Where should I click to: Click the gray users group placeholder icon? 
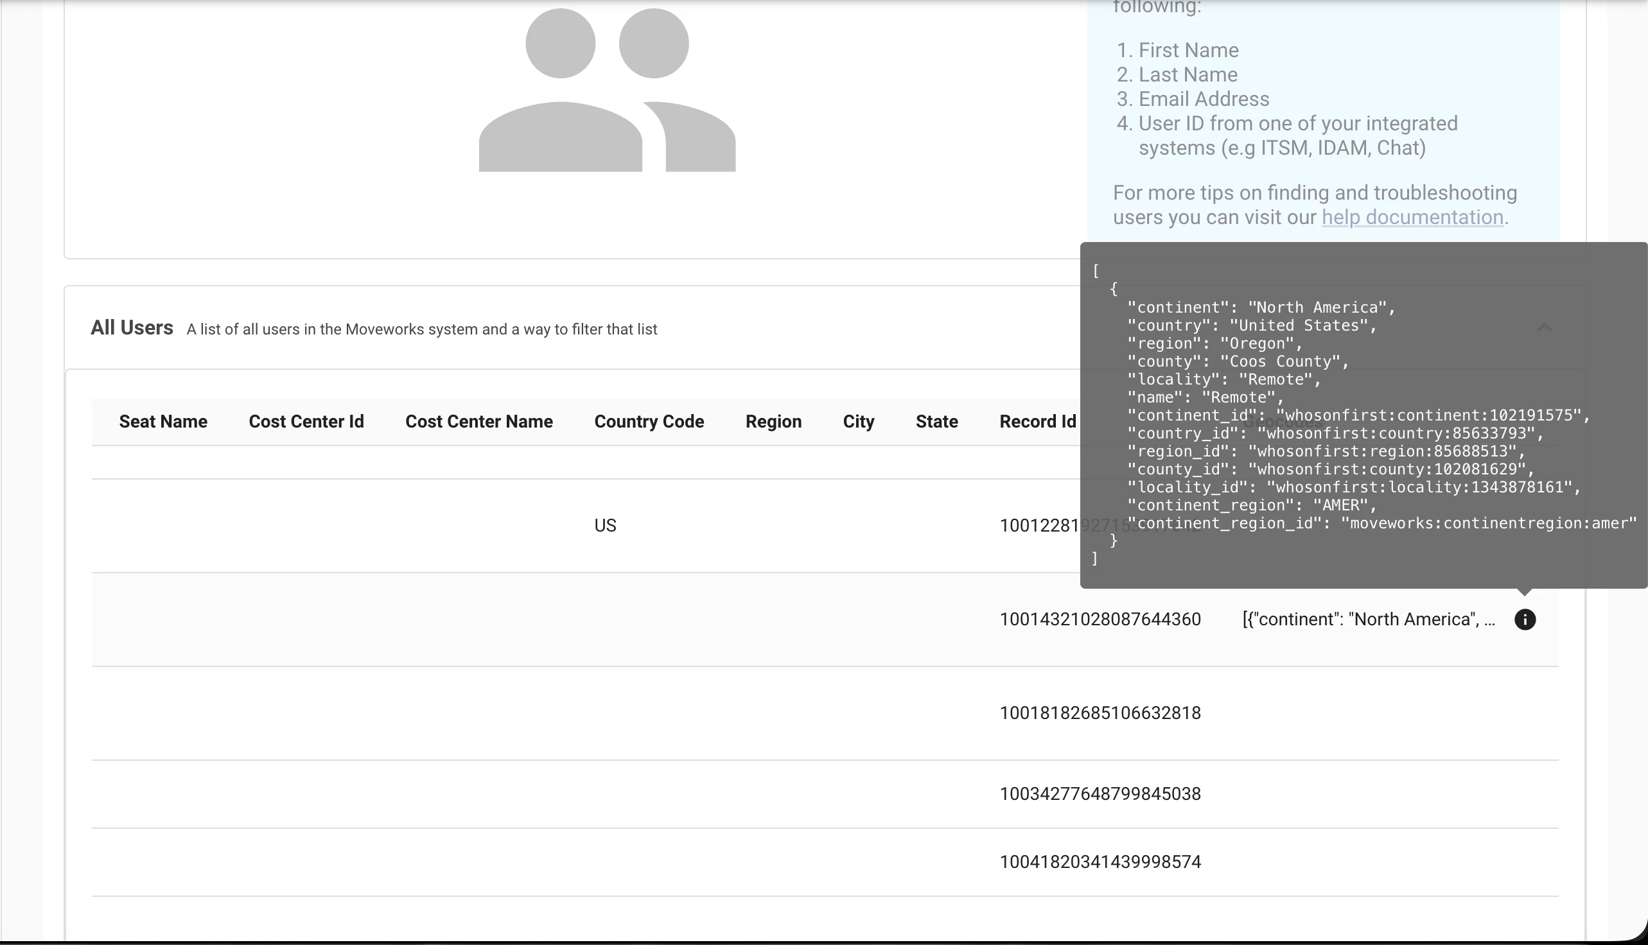click(x=607, y=91)
